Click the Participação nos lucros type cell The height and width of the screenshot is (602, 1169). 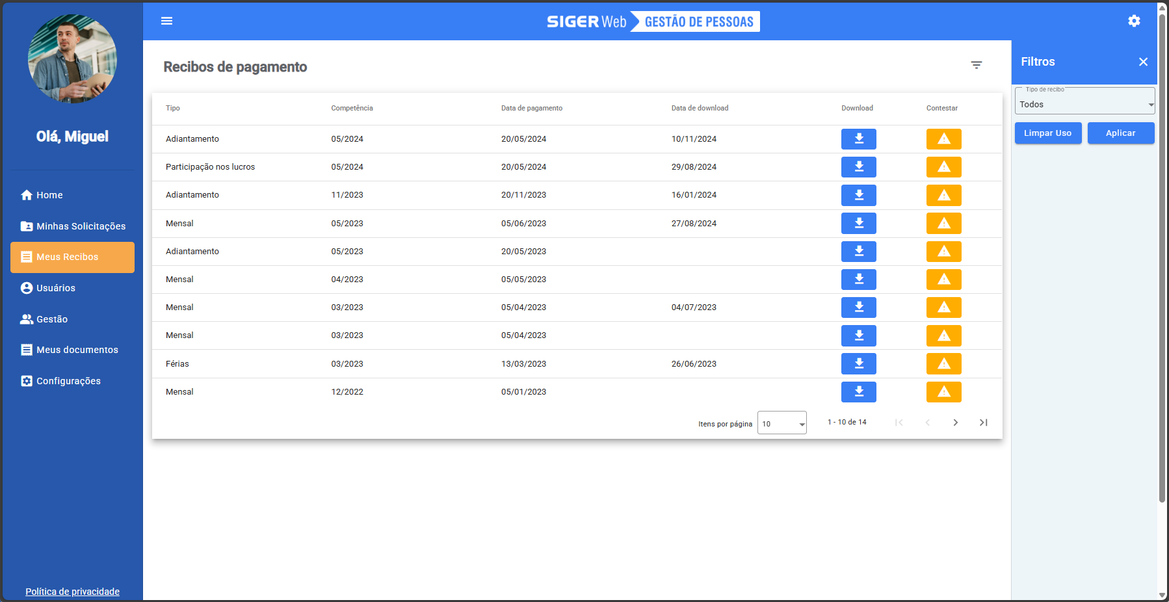point(210,167)
